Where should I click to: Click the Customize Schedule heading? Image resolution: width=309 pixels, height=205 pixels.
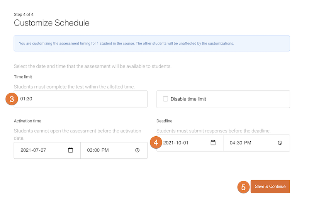pyautogui.click(x=52, y=23)
